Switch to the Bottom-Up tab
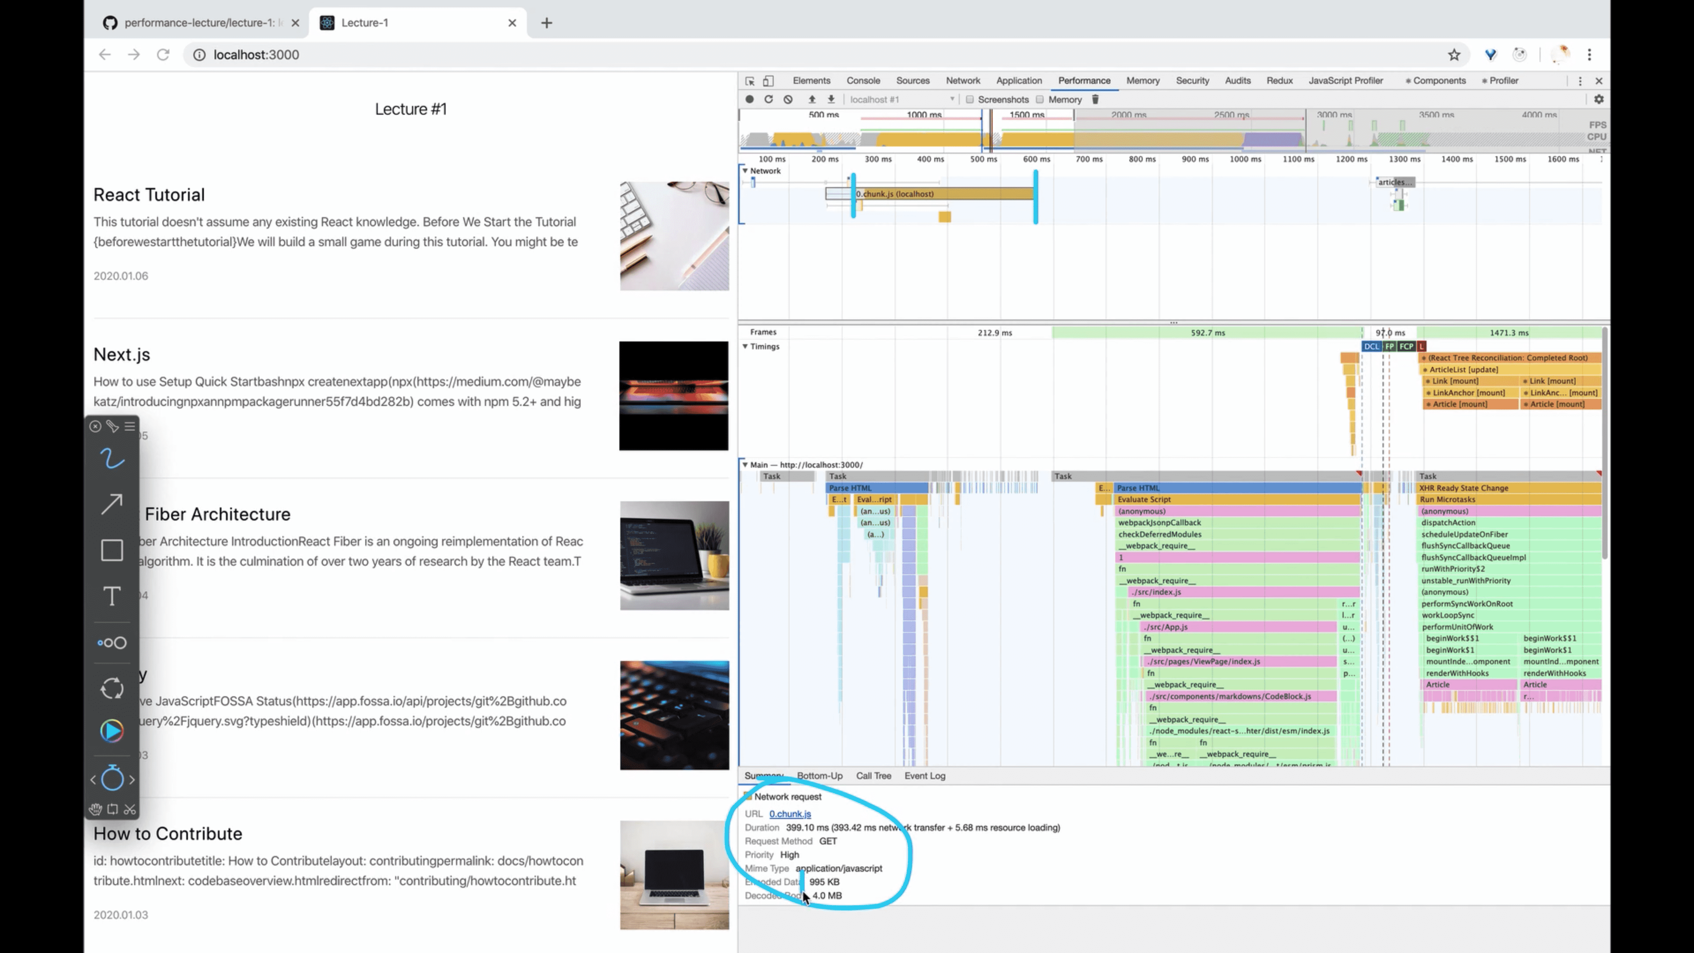The width and height of the screenshot is (1694, 953). tap(820, 776)
